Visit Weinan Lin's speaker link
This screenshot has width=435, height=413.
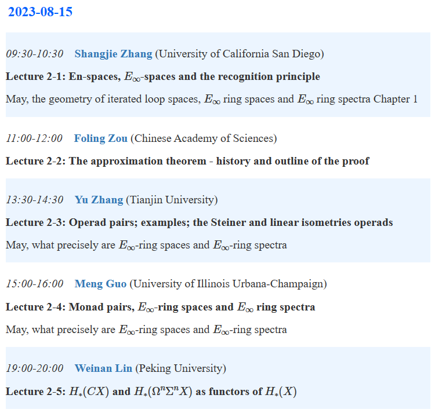click(104, 368)
